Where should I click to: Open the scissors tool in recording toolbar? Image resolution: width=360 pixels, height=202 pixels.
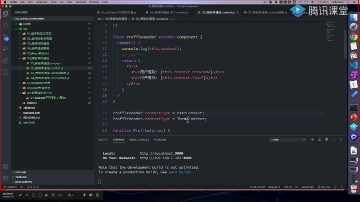70,195
